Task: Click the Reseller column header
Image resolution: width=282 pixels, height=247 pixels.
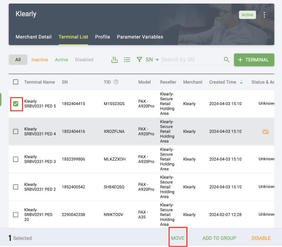Action: pyautogui.click(x=168, y=82)
